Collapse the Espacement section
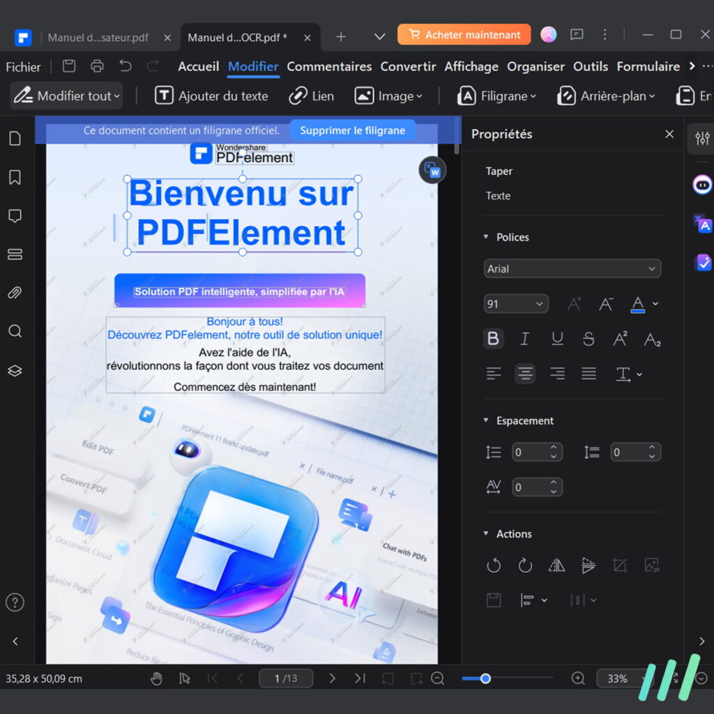Viewport: 714px width, 714px height. pos(486,420)
